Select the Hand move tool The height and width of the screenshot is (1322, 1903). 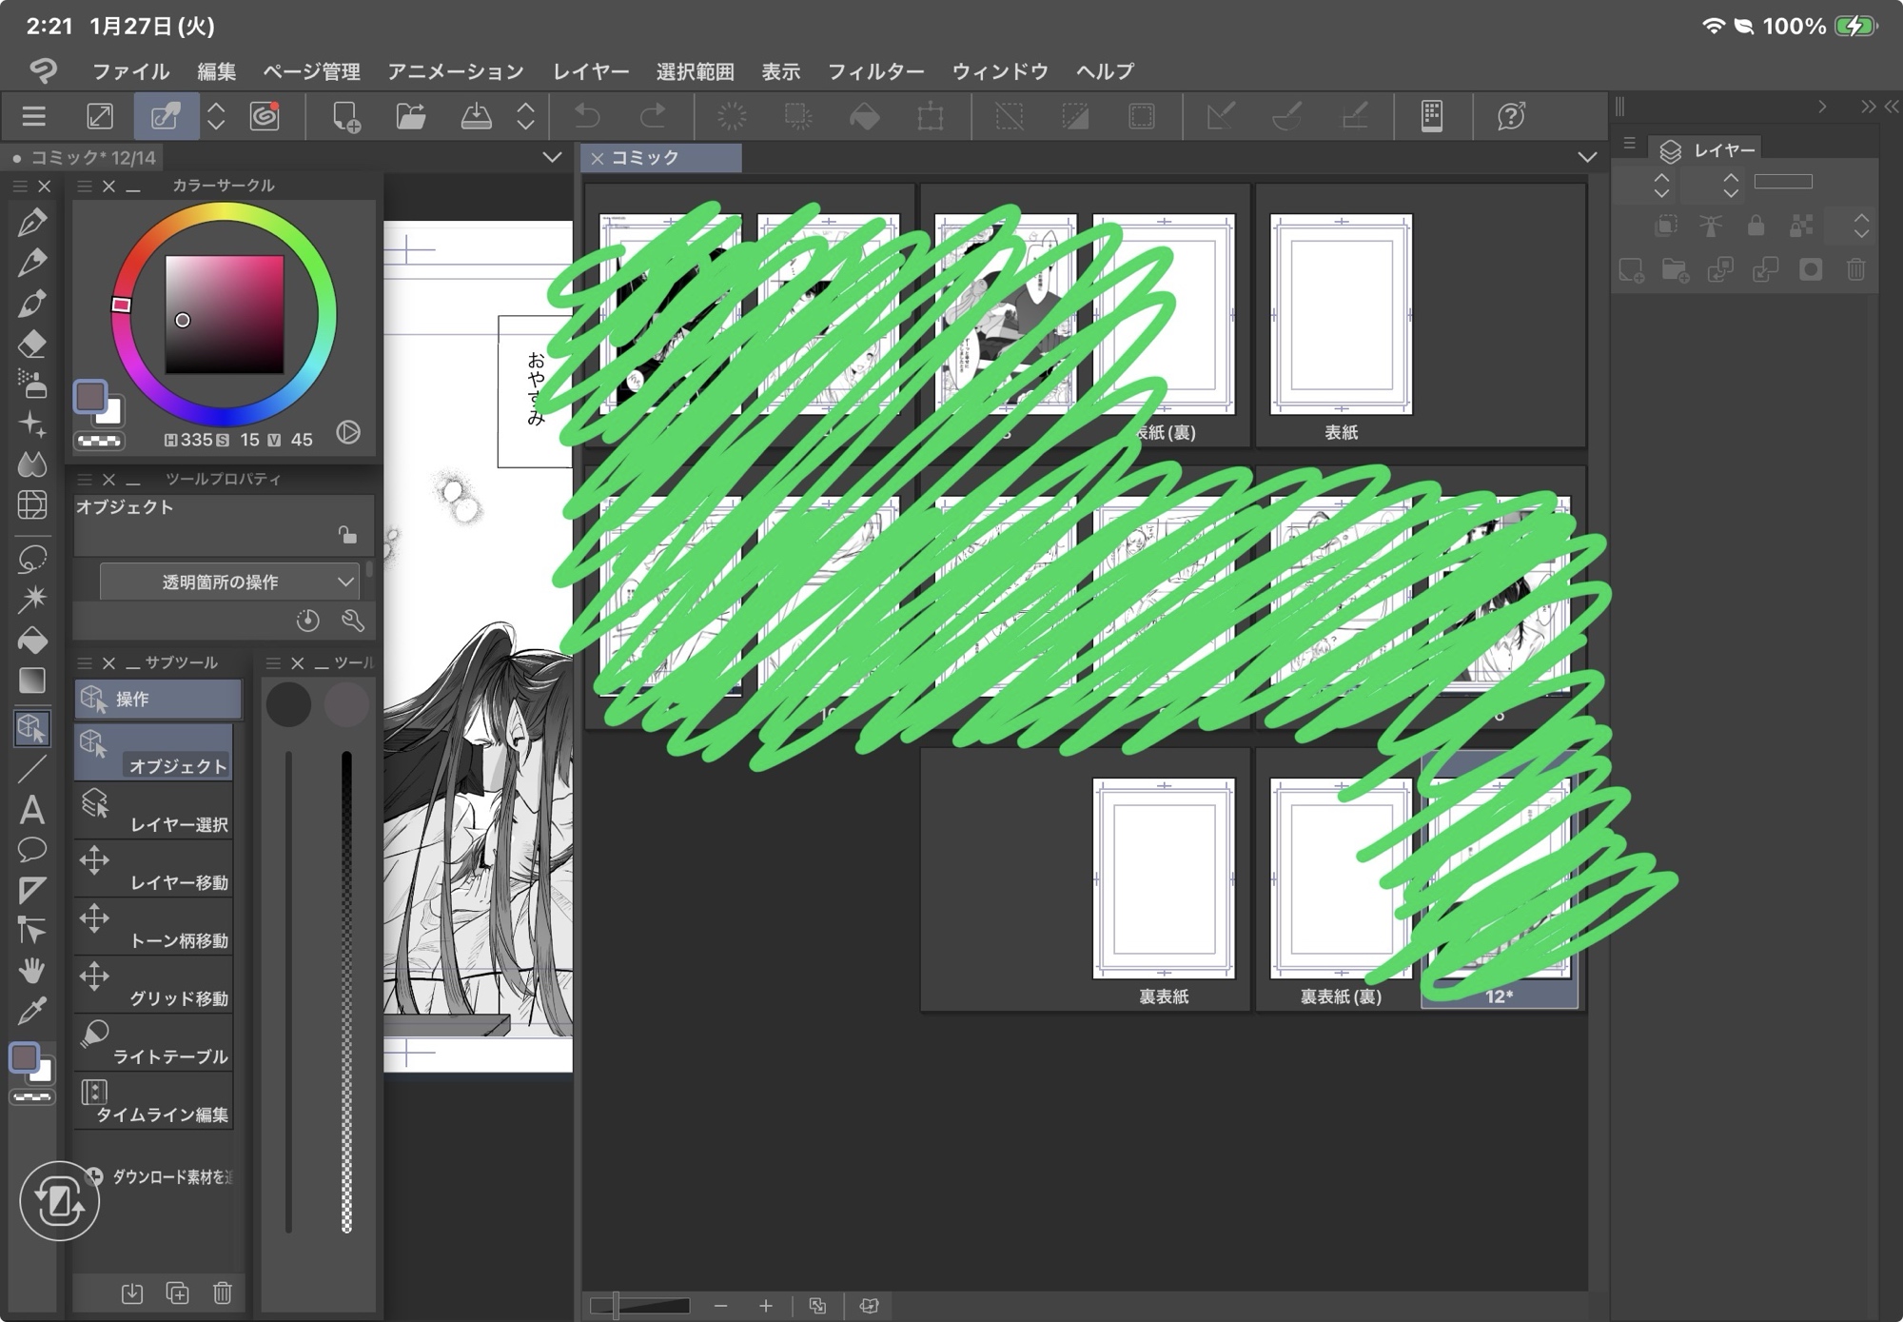[x=31, y=970]
